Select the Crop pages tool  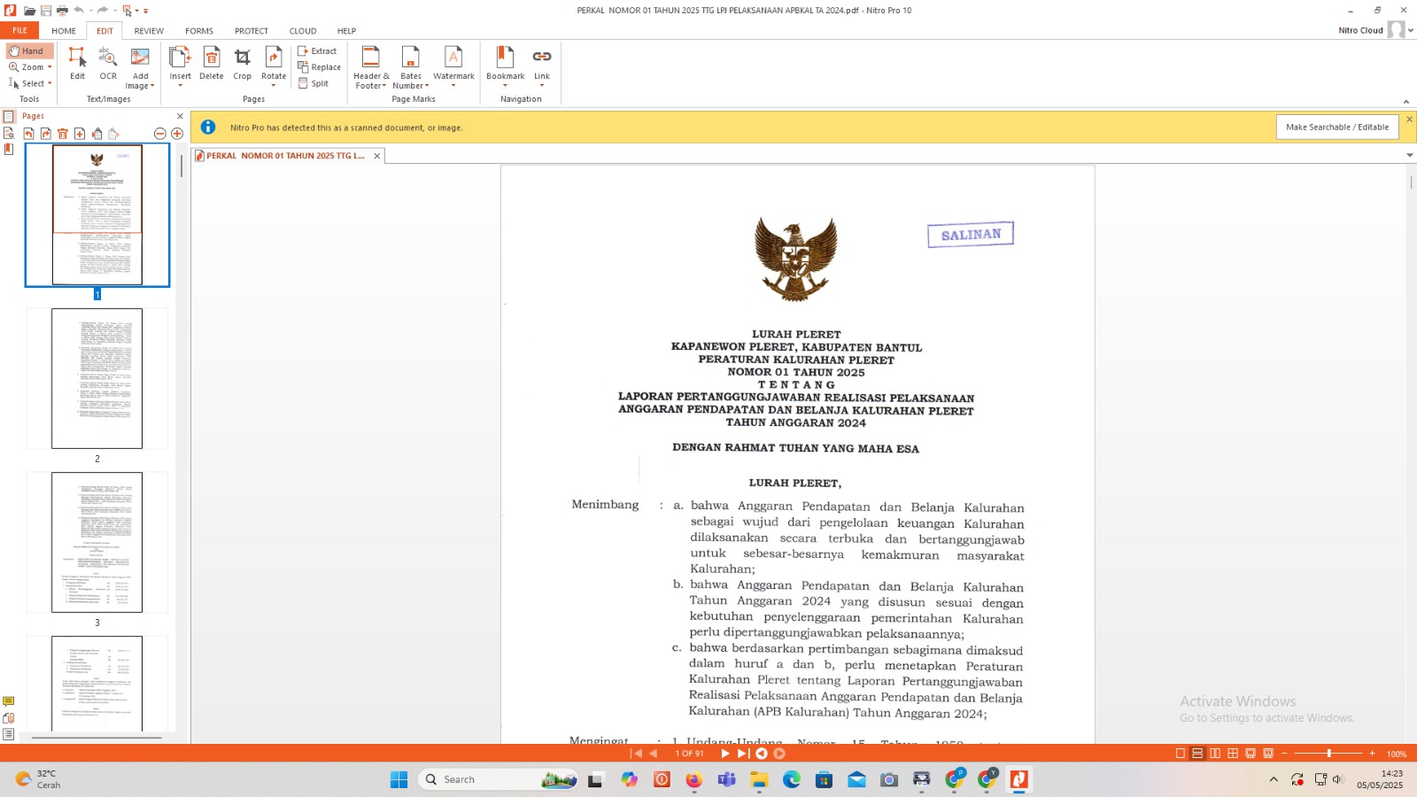pyautogui.click(x=243, y=64)
